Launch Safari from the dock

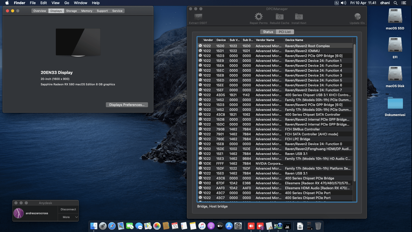tap(112, 226)
